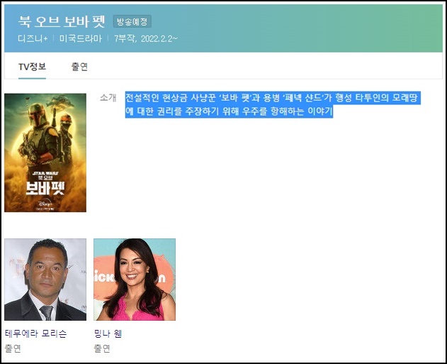The image size is (447, 364).
Task: Switch to the TV정보 tab
Action: [32, 67]
